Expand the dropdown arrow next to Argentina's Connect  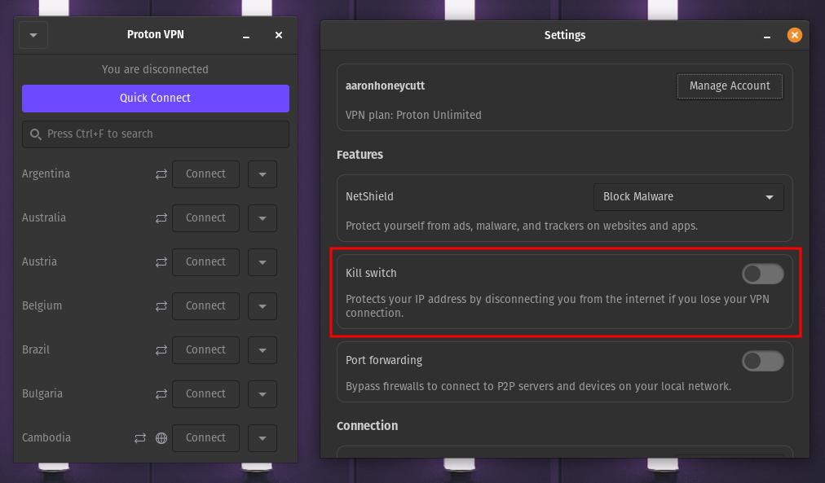point(262,173)
